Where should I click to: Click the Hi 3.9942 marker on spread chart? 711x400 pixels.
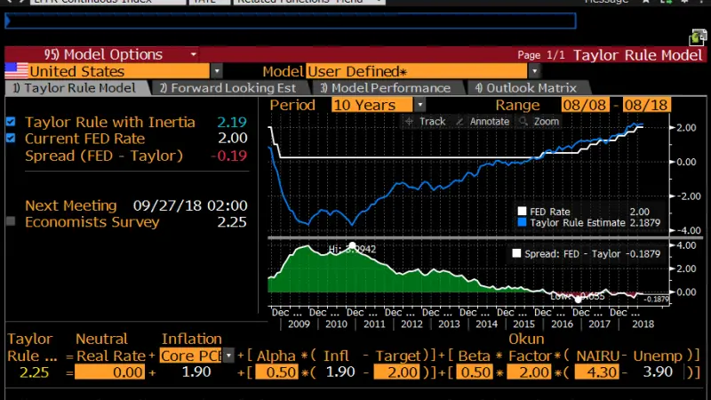click(x=352, y=246)
